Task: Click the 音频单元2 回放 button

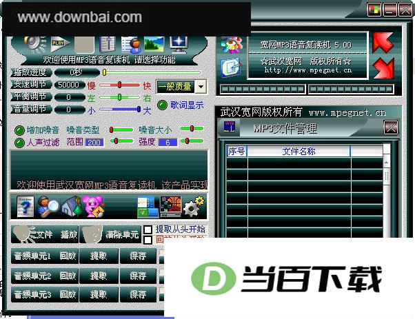Action: (x=45, y=276)
